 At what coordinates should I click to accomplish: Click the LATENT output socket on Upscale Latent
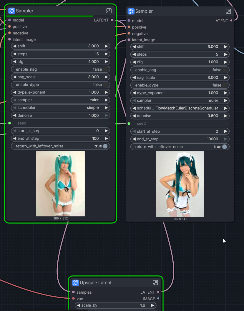pyautogui.click(x=158, y=292)
